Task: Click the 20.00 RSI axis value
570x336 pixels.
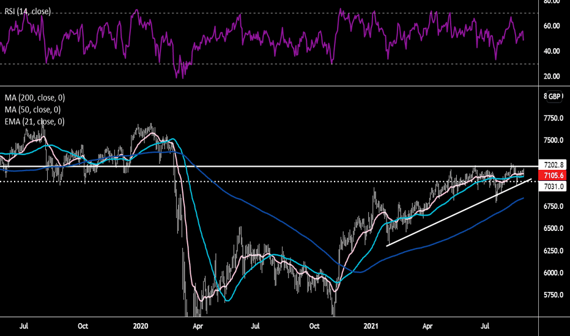Action: [552, 76]
